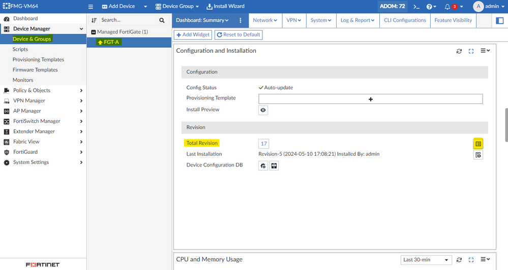Click the first Device Configuration DB icon
The image size is (508, 270).
[x=263, y=165]
